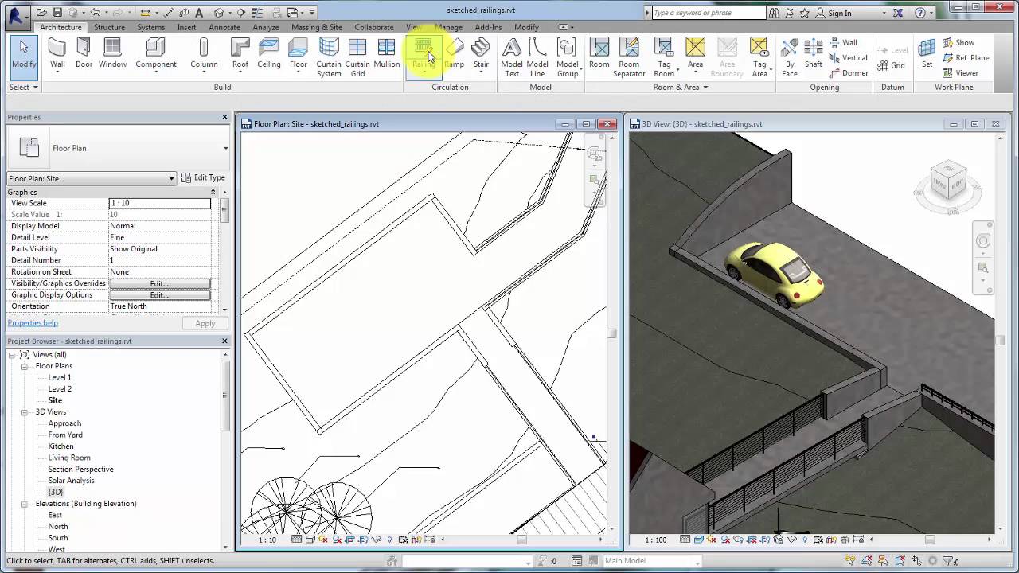Select the Railing tool
This screenshot has width=1019, height=573.
pos(424,56)
